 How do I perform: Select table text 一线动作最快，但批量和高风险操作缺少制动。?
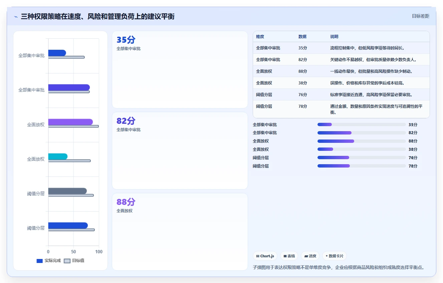(x=371, y=71)
